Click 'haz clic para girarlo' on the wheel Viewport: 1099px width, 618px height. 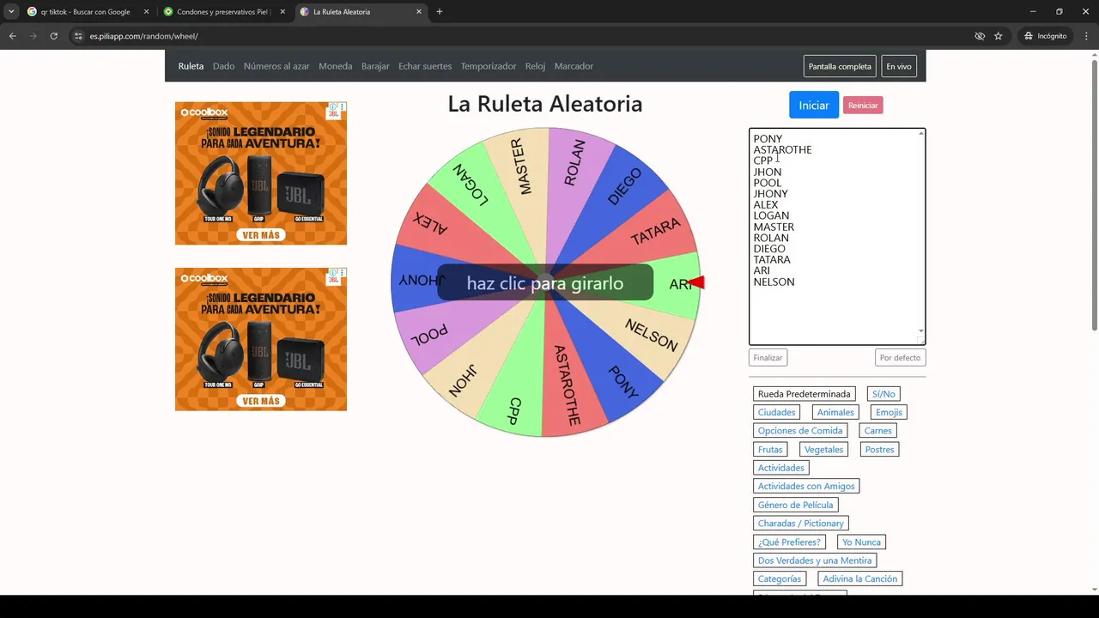(x=545, y=283)
